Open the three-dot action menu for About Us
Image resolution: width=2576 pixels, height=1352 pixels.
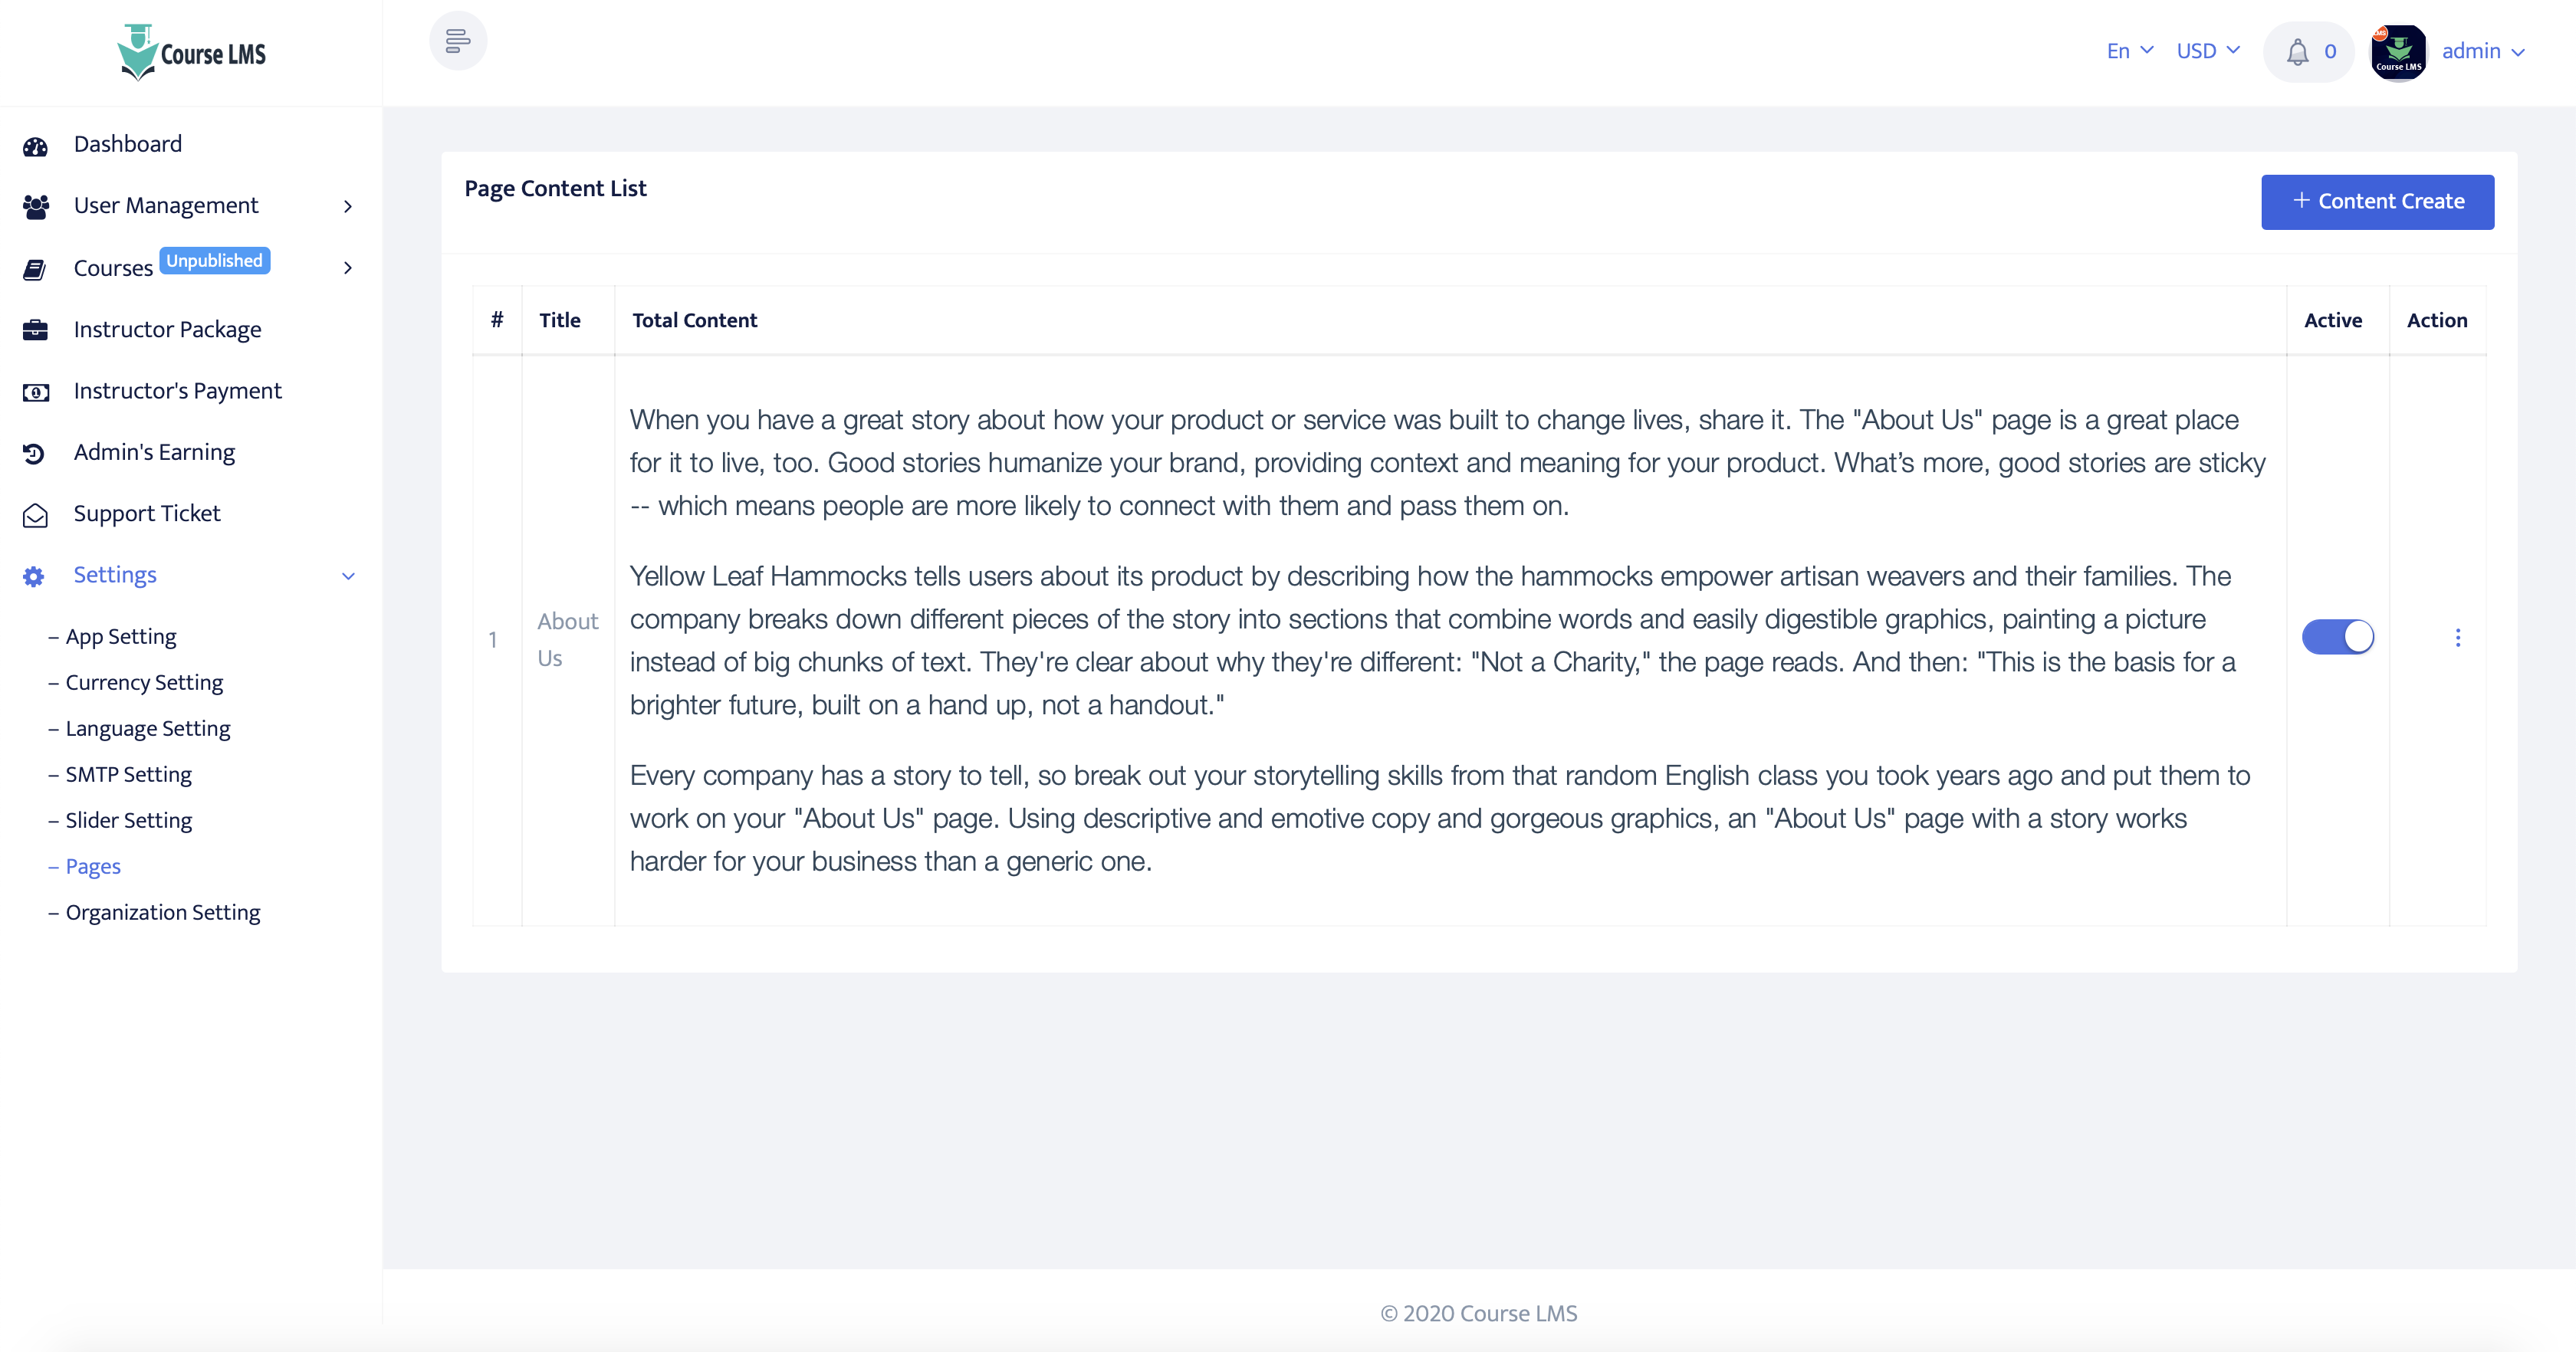tap(2457, 637)
